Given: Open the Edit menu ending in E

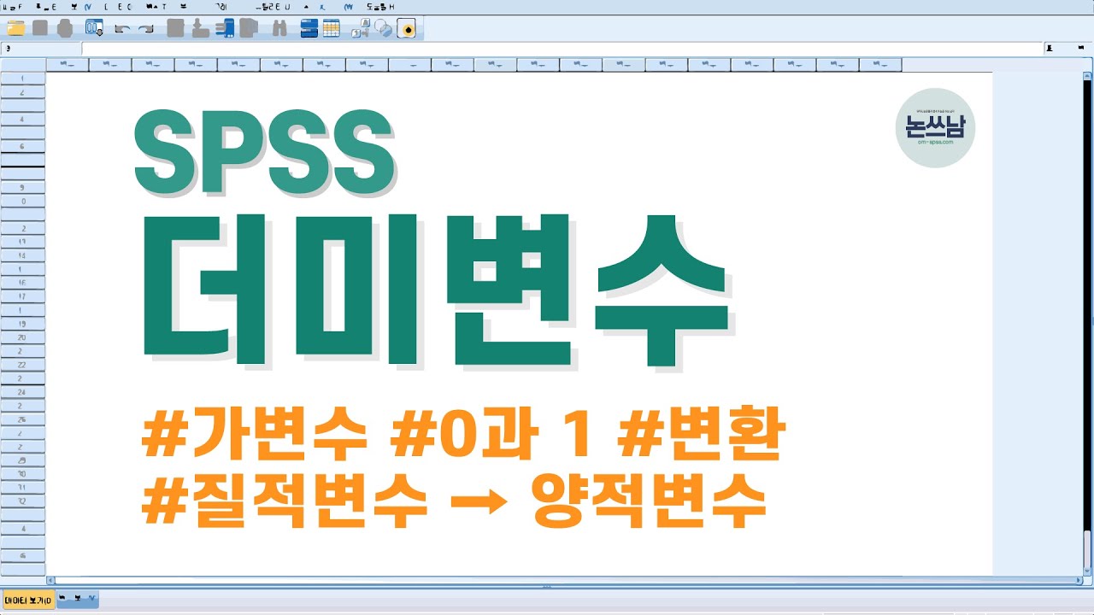Looking at the screenshot, I should click(x=46, y=6).
